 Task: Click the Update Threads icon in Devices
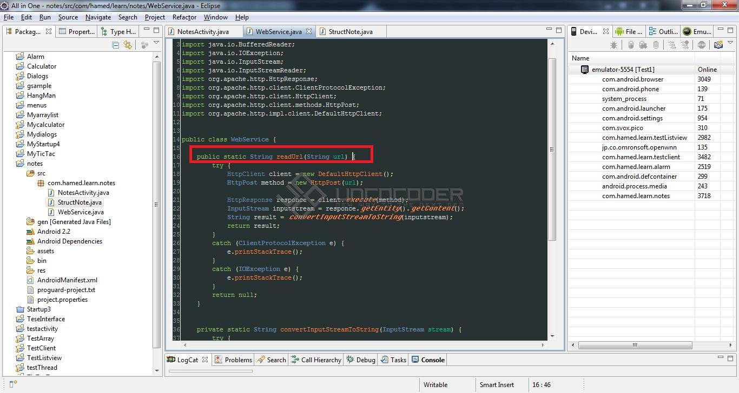tap(672, 45)
